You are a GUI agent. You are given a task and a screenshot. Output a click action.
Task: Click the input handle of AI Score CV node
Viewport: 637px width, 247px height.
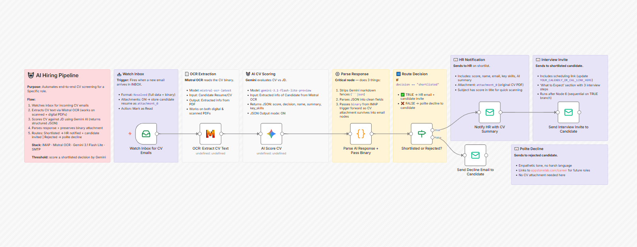pyautogui.click(x=261, y=134)
